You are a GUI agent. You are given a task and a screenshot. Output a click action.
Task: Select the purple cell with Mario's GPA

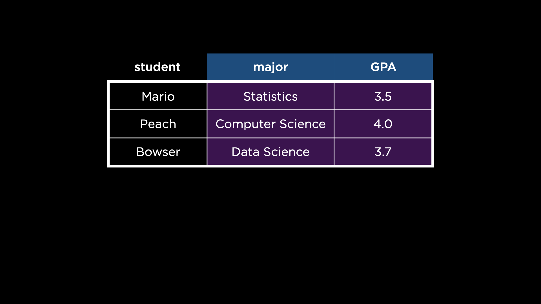pos(383,97)
